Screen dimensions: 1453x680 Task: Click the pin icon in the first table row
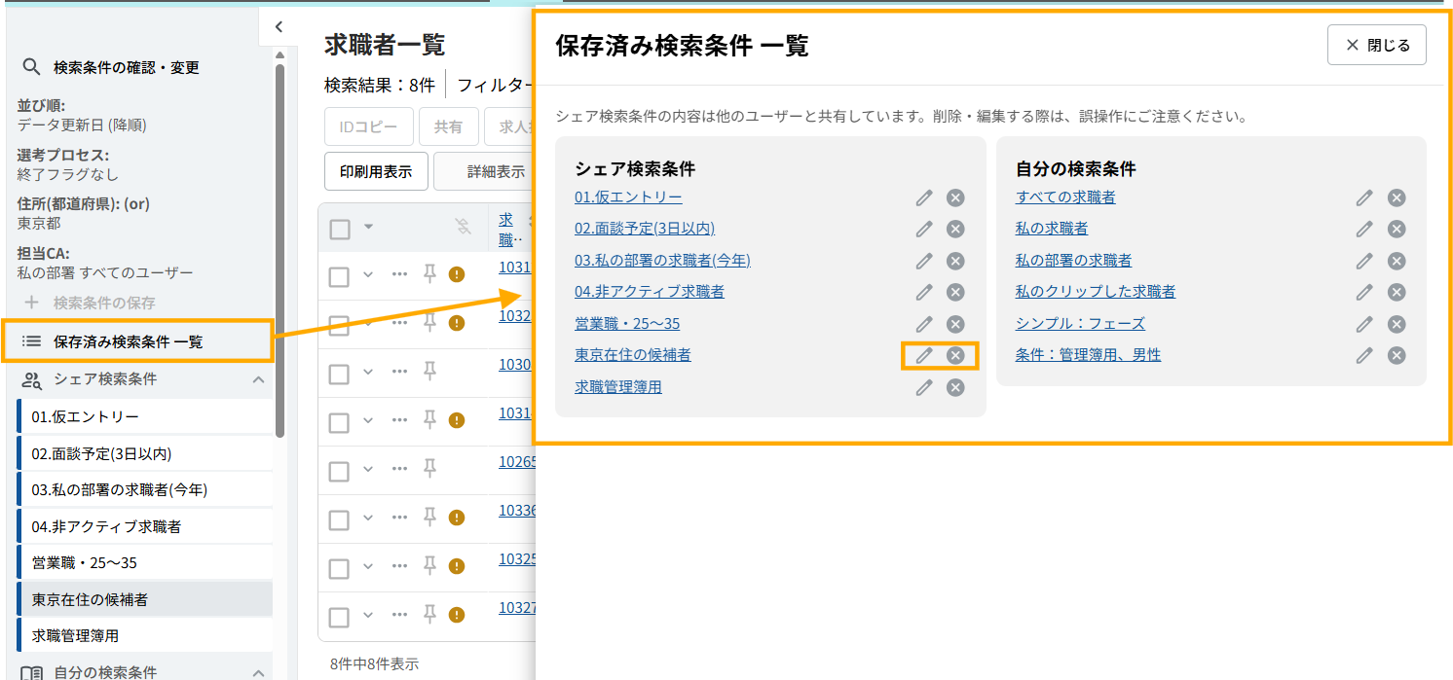click(429, 274)
